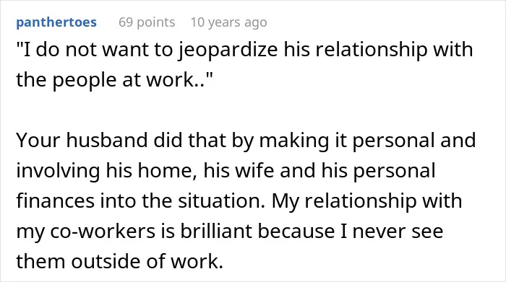The width and height of the screenshot is (506, 282).
Task: Click the word jeopardize in the quote
Action: pos(228,50)
